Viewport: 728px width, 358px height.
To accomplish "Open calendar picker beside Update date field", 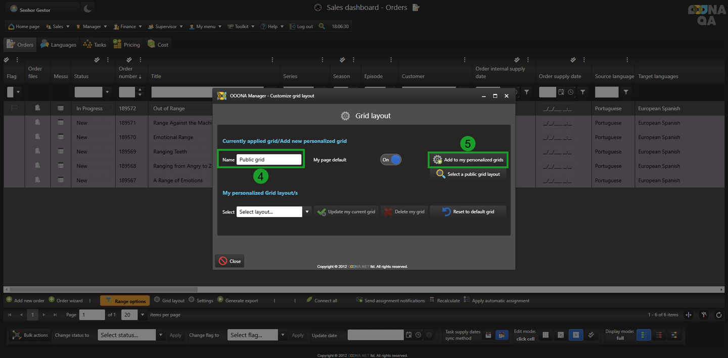I will coord(408,335).
